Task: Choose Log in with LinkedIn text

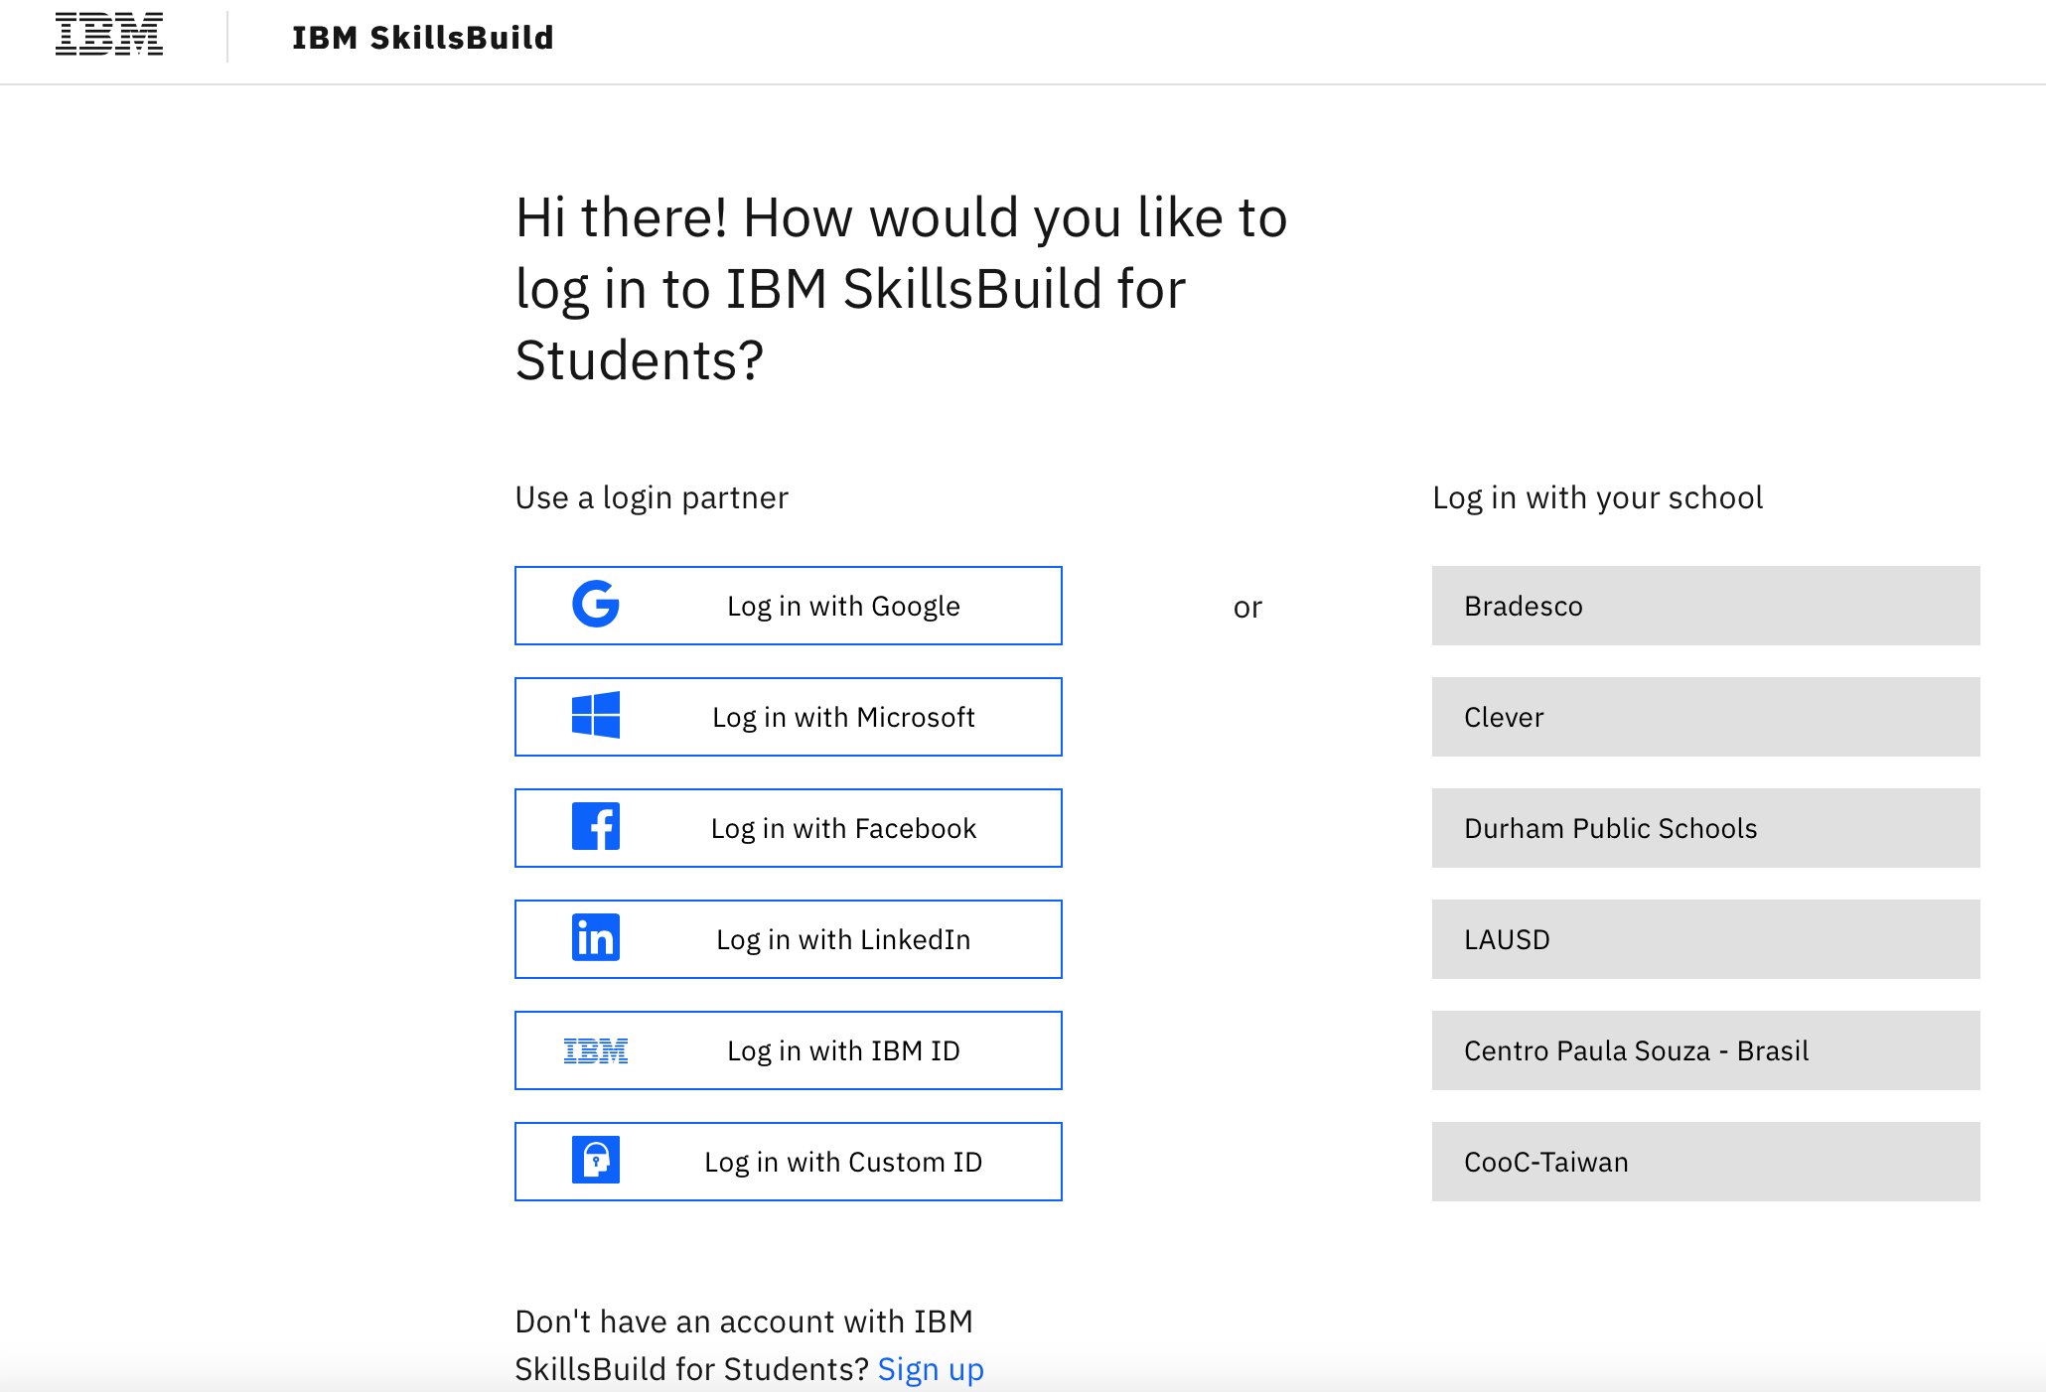Action: 843,939
